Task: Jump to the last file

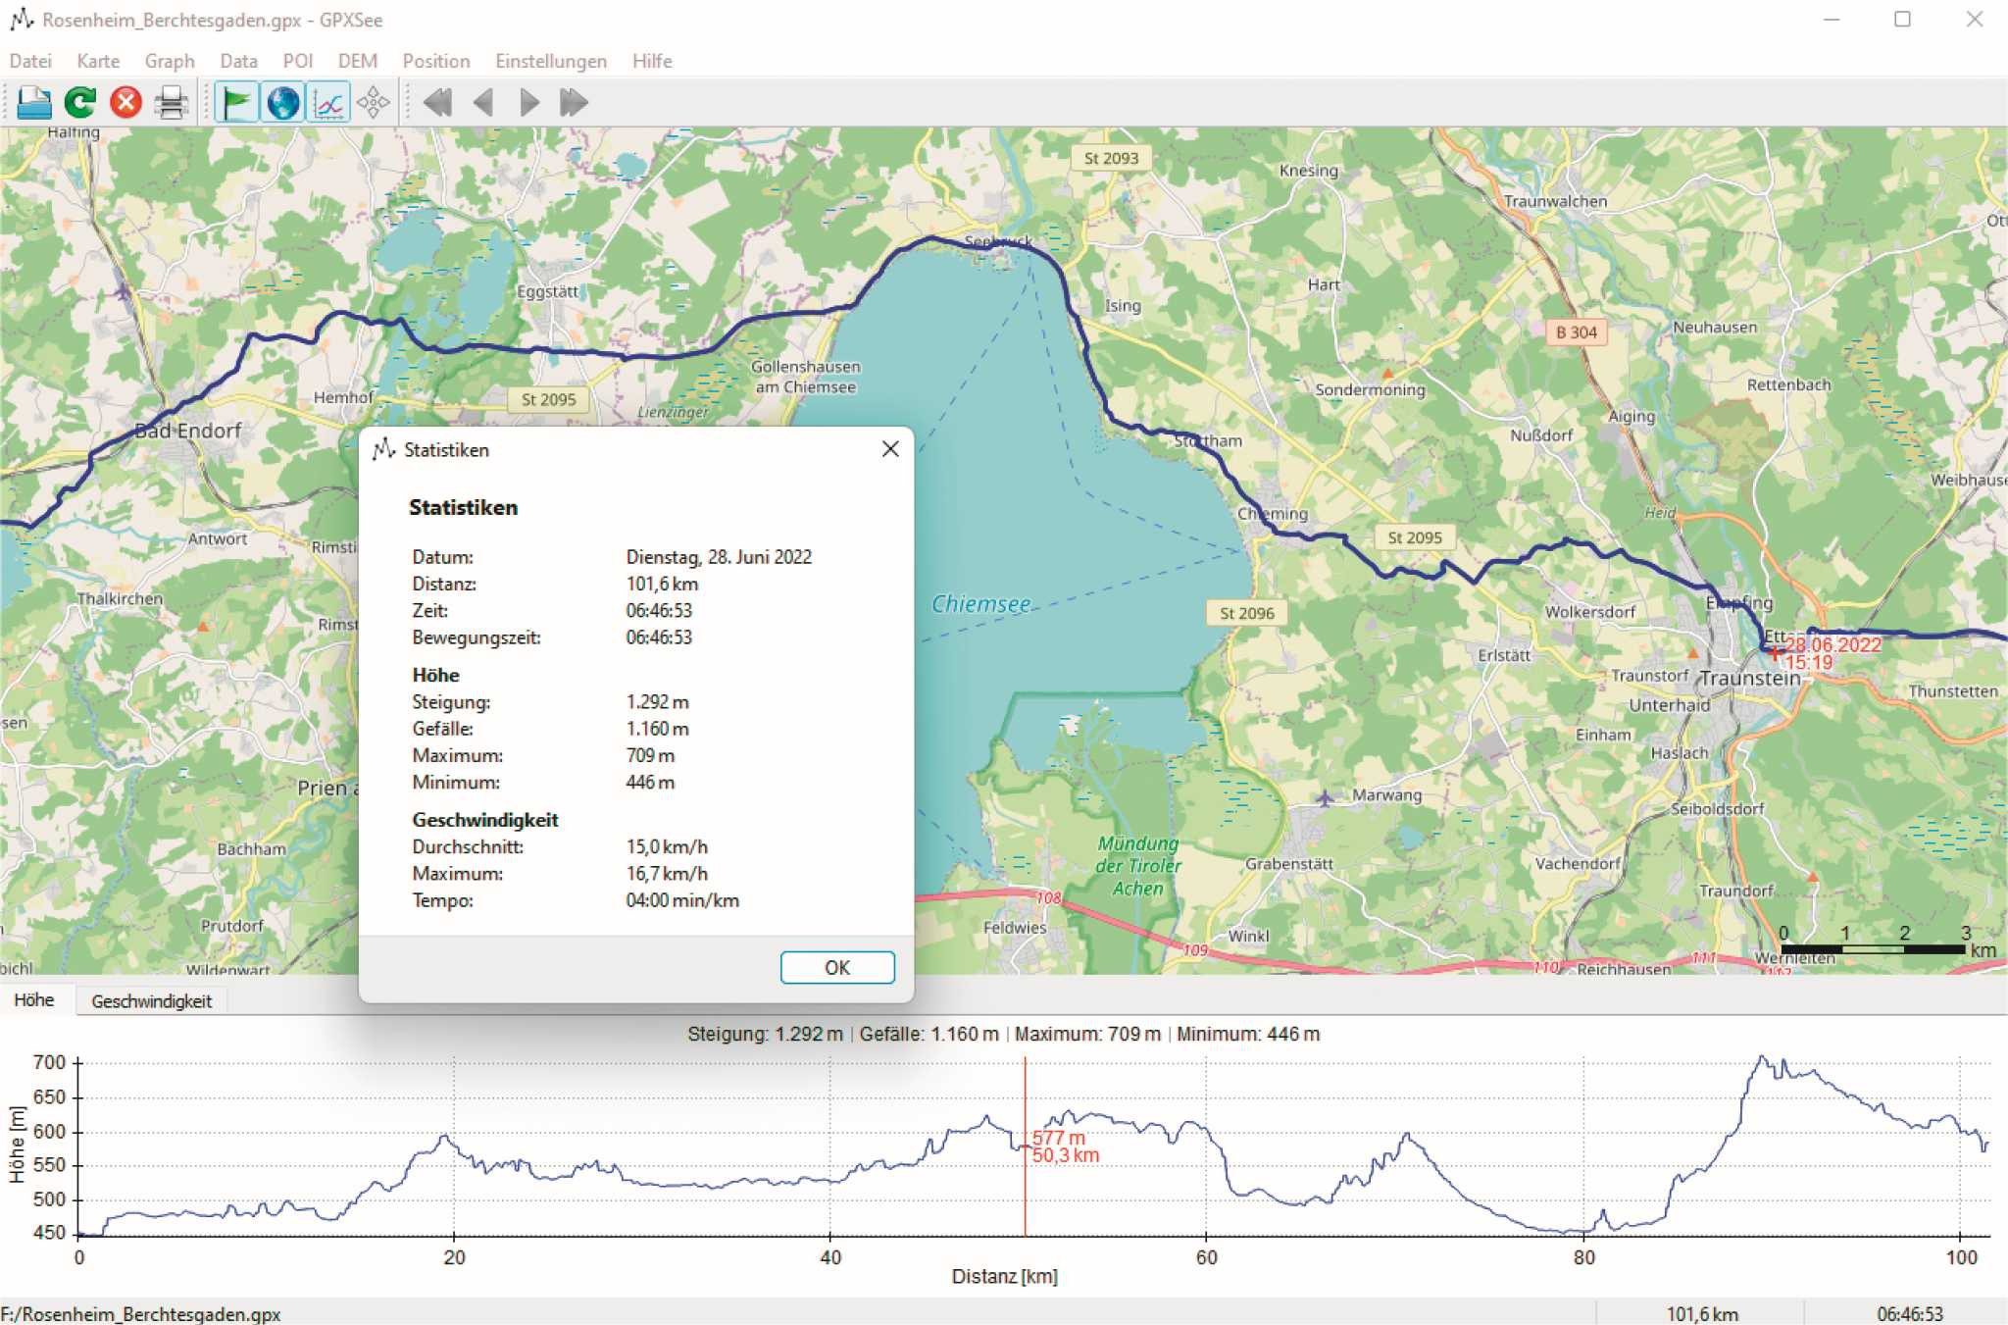Action: (x=574, y=102)
